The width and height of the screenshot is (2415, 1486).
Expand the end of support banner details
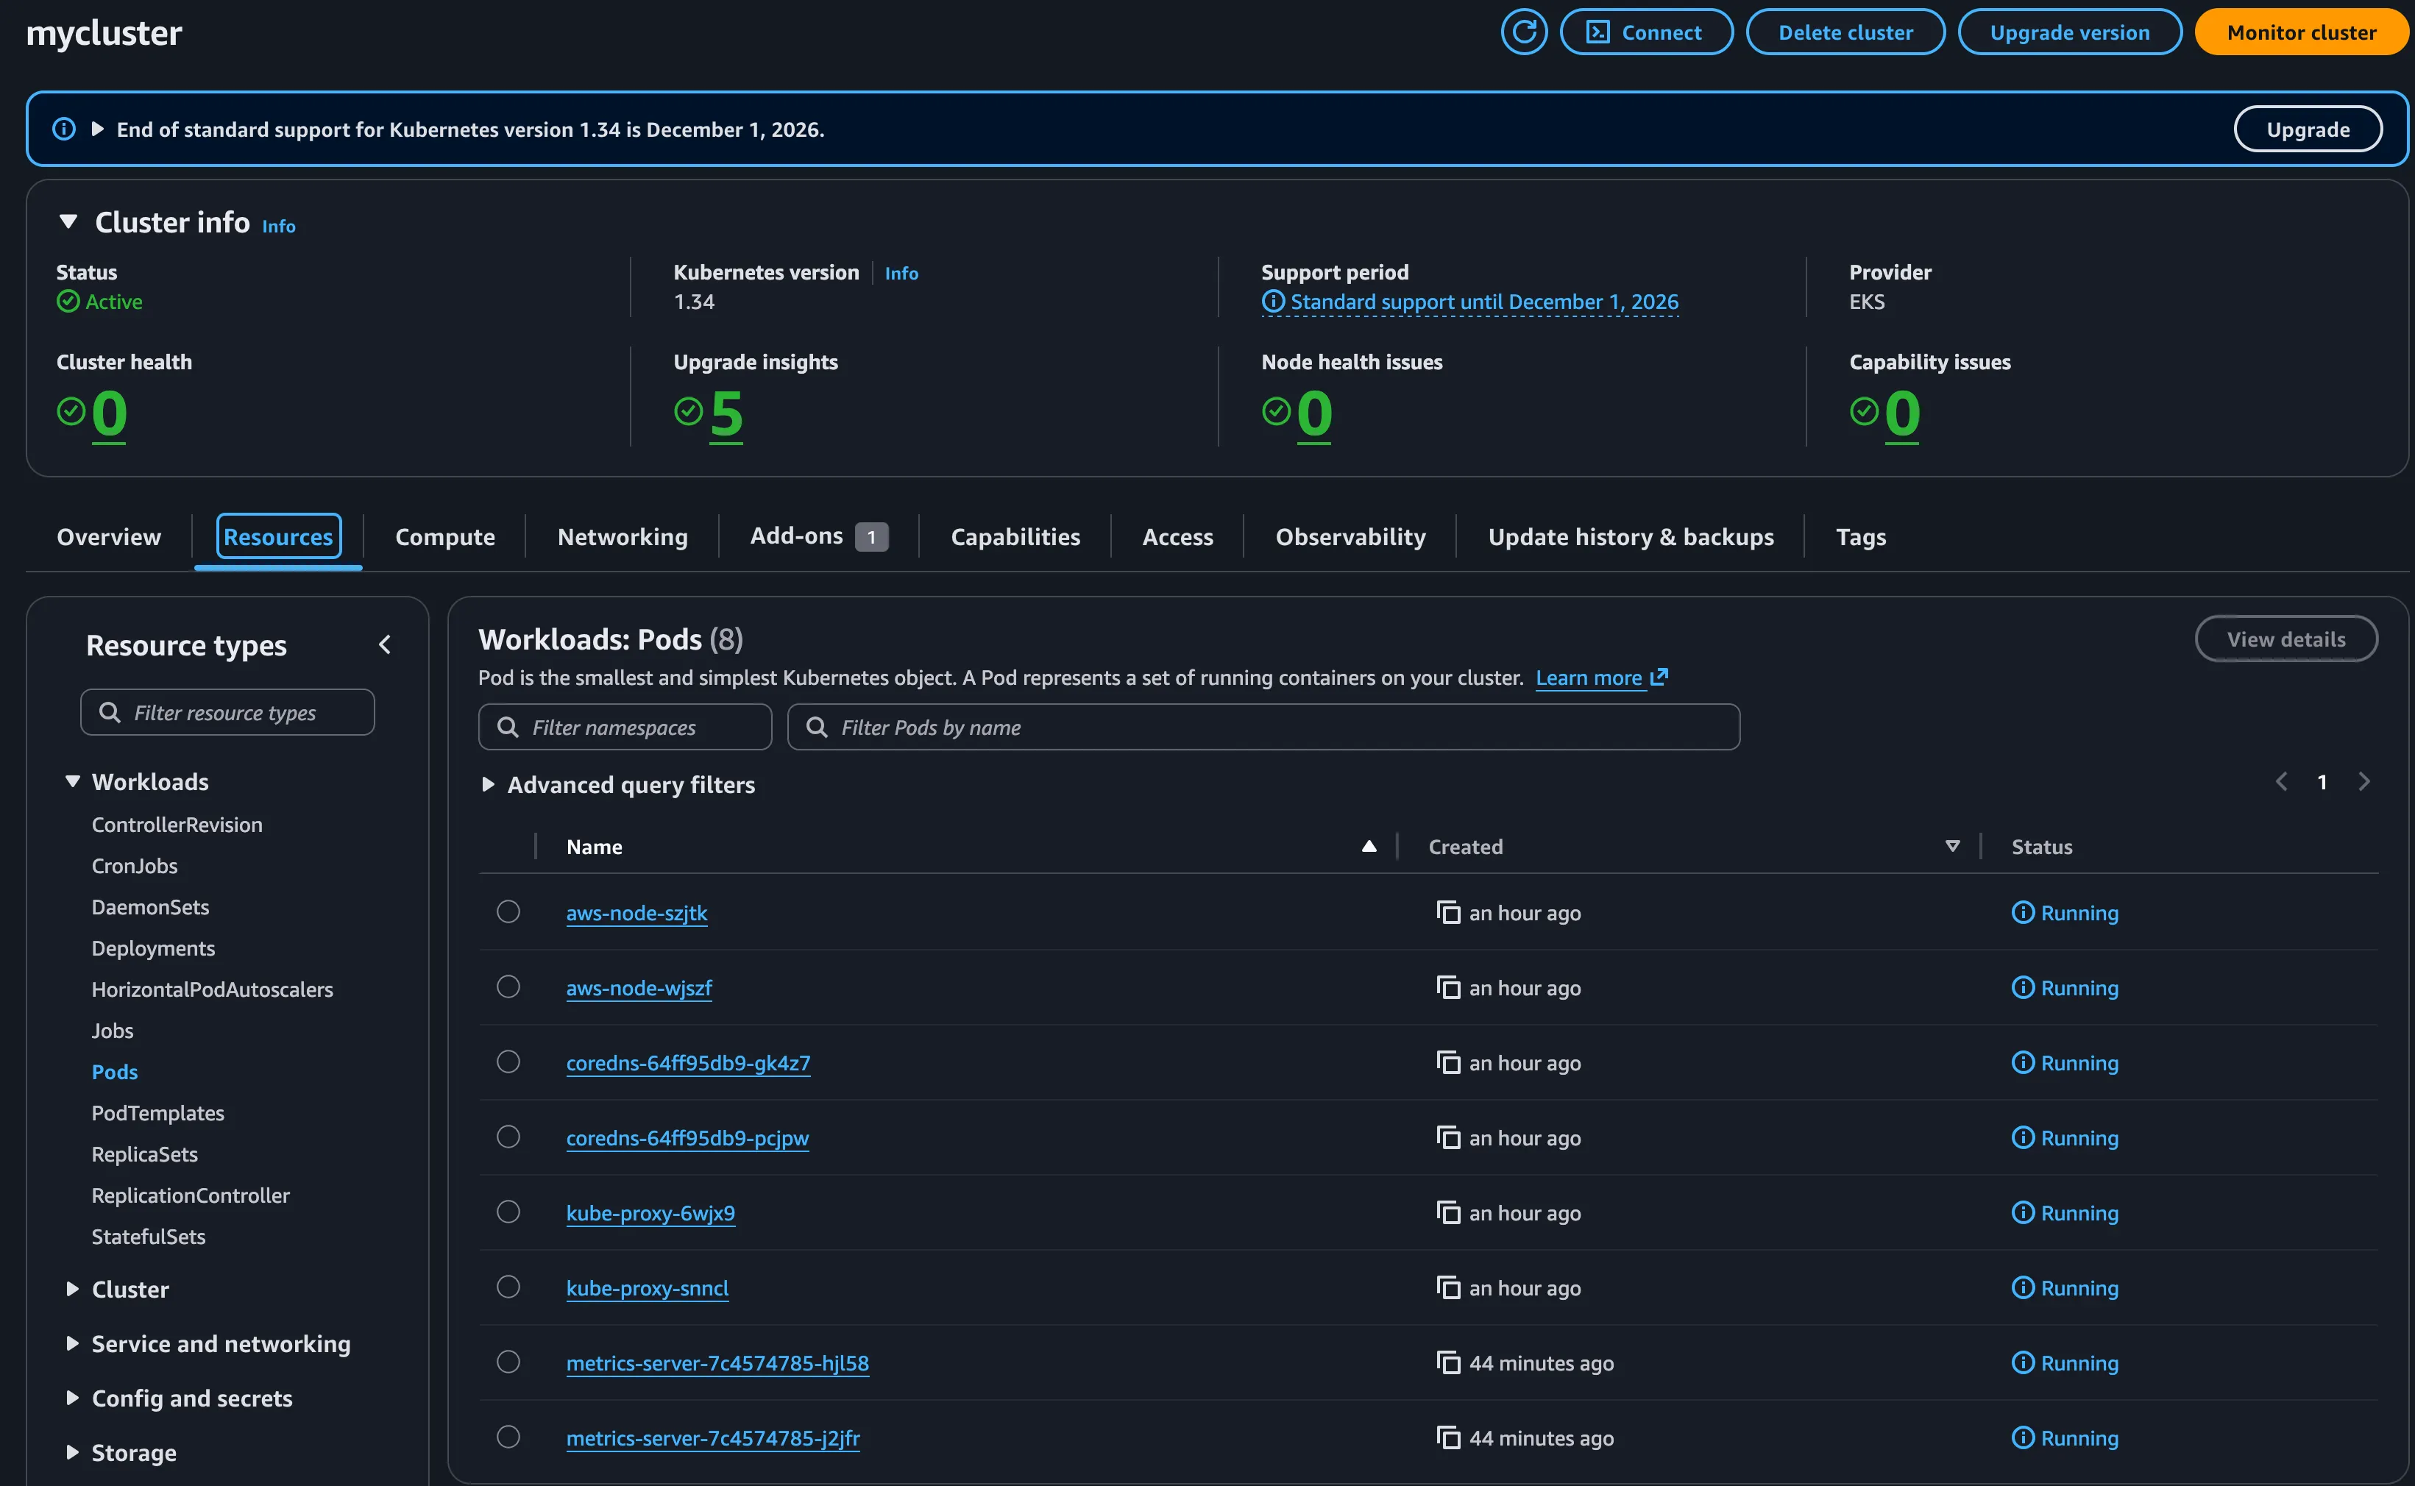coord(97,129)
